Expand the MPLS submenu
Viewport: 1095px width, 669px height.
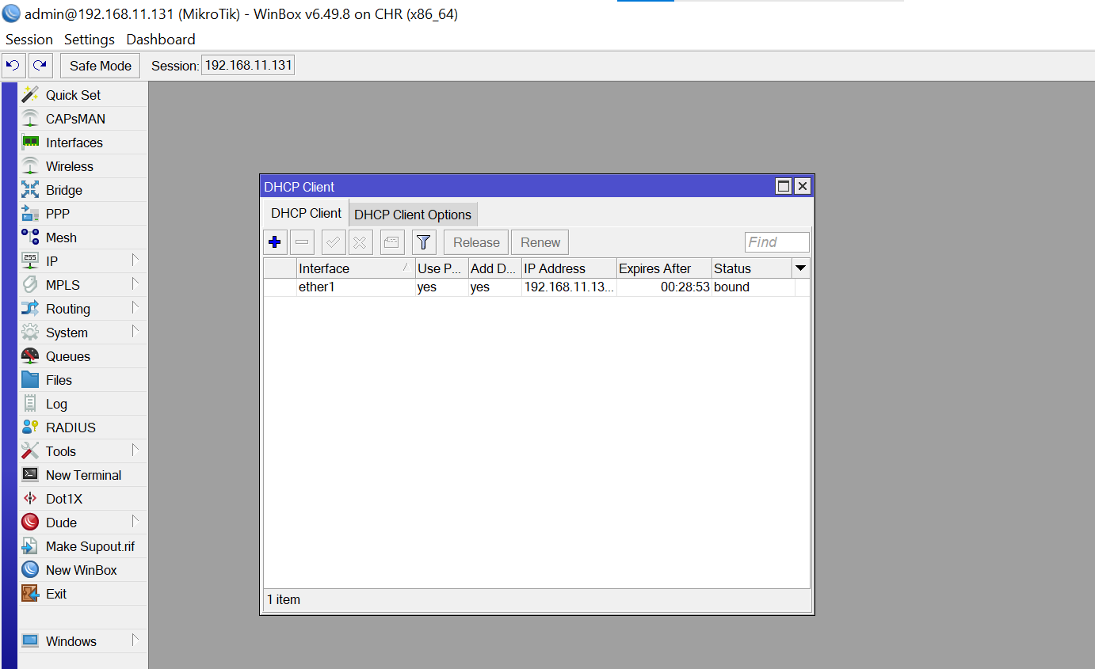135,283
